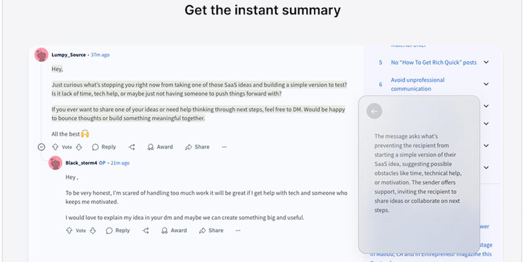The image size is (524, 262).
Task: Expand rule 5 "How To Get Rich Quick"
Action: point(486,62)
